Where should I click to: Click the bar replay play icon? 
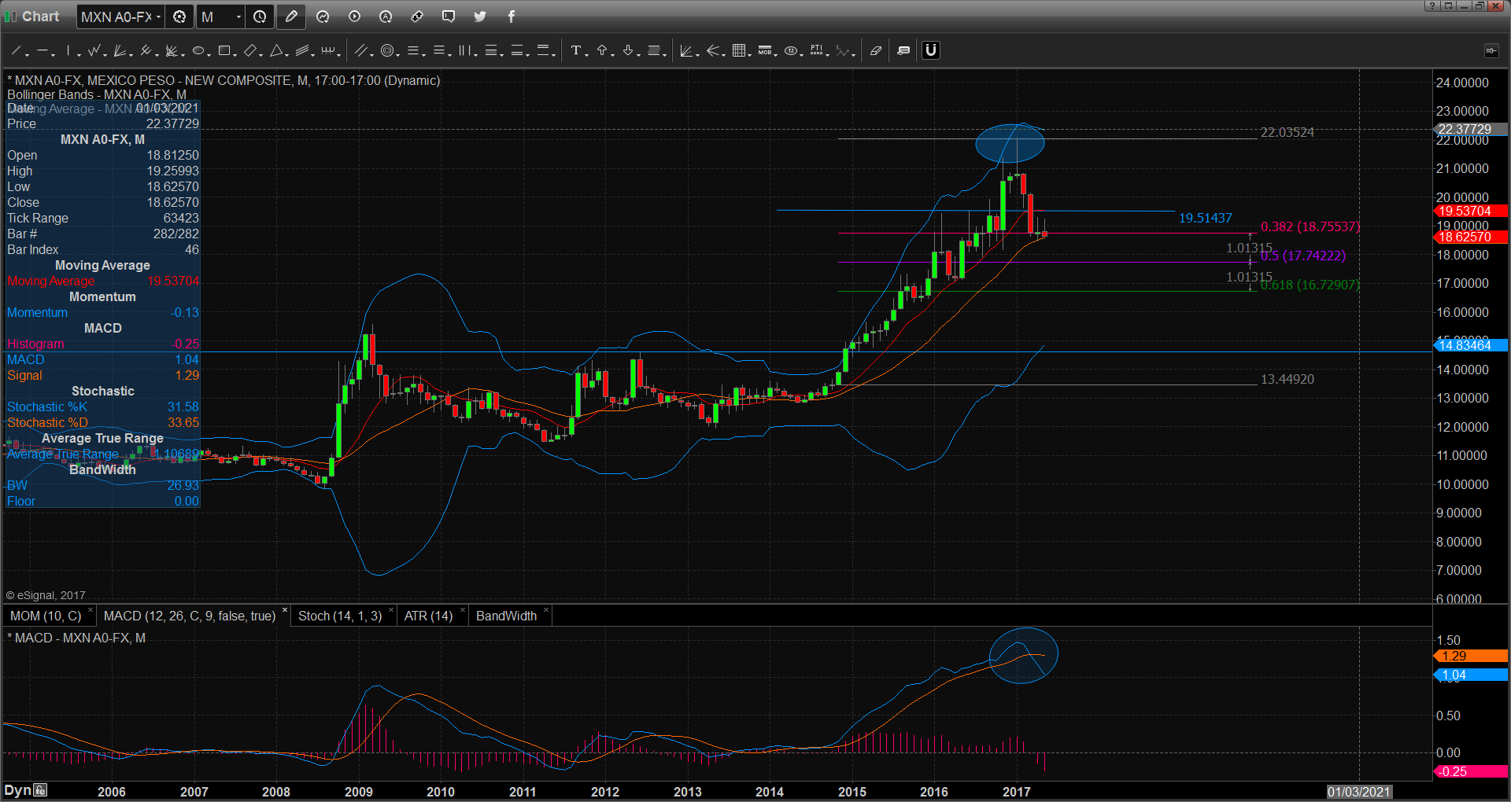354,17
